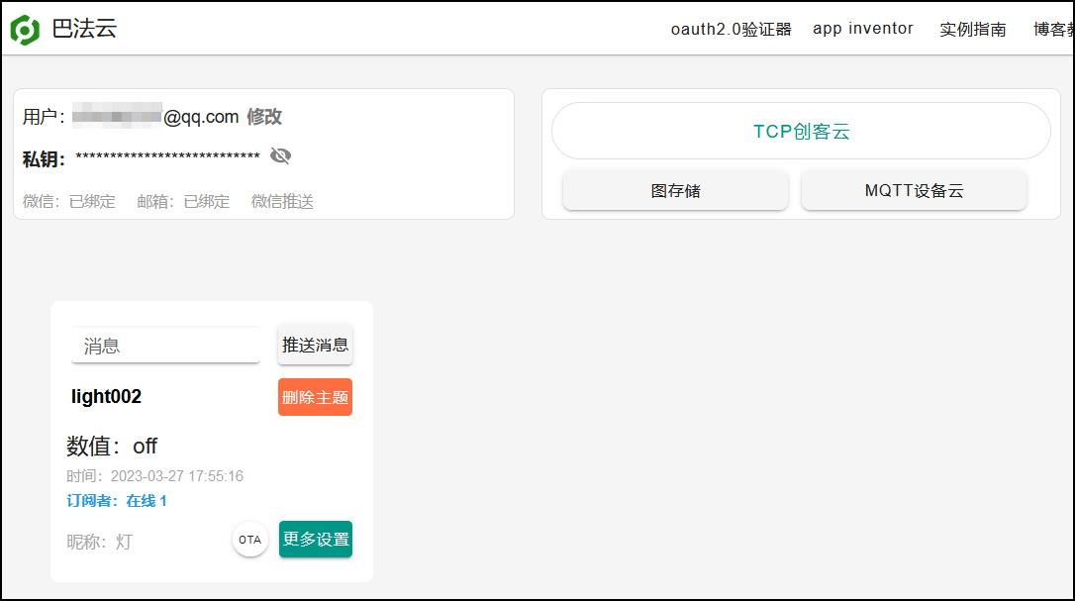Select the topic name light002

(x=106, y=397)
